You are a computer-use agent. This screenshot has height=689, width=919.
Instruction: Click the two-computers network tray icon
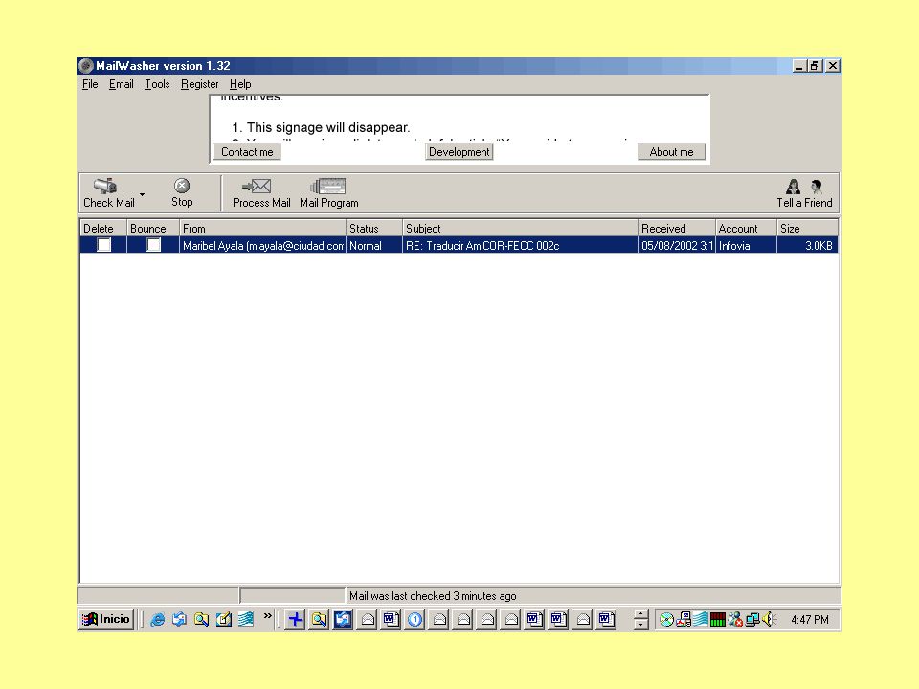click(x=752, y=619)
